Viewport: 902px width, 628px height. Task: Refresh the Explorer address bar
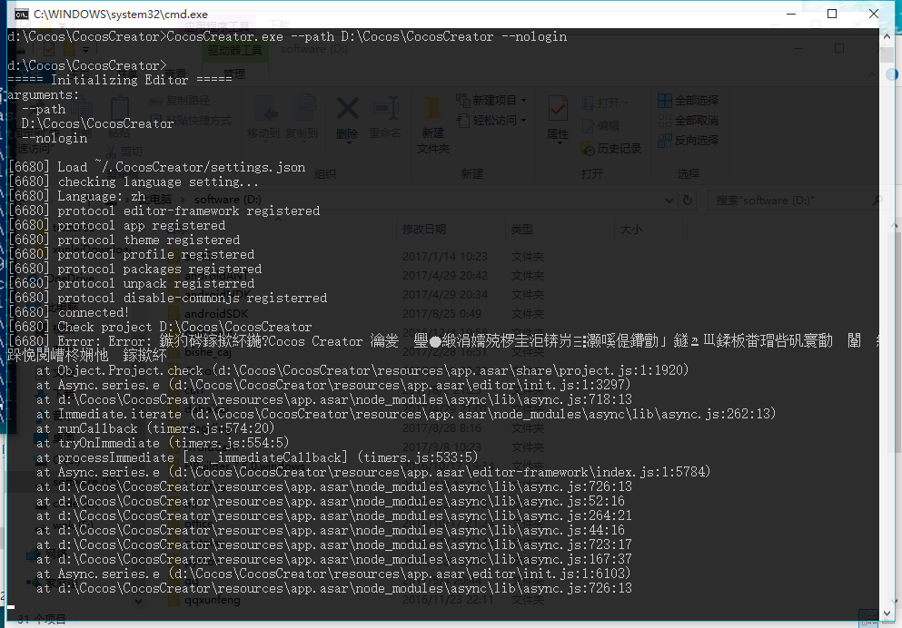click(688, 200)
